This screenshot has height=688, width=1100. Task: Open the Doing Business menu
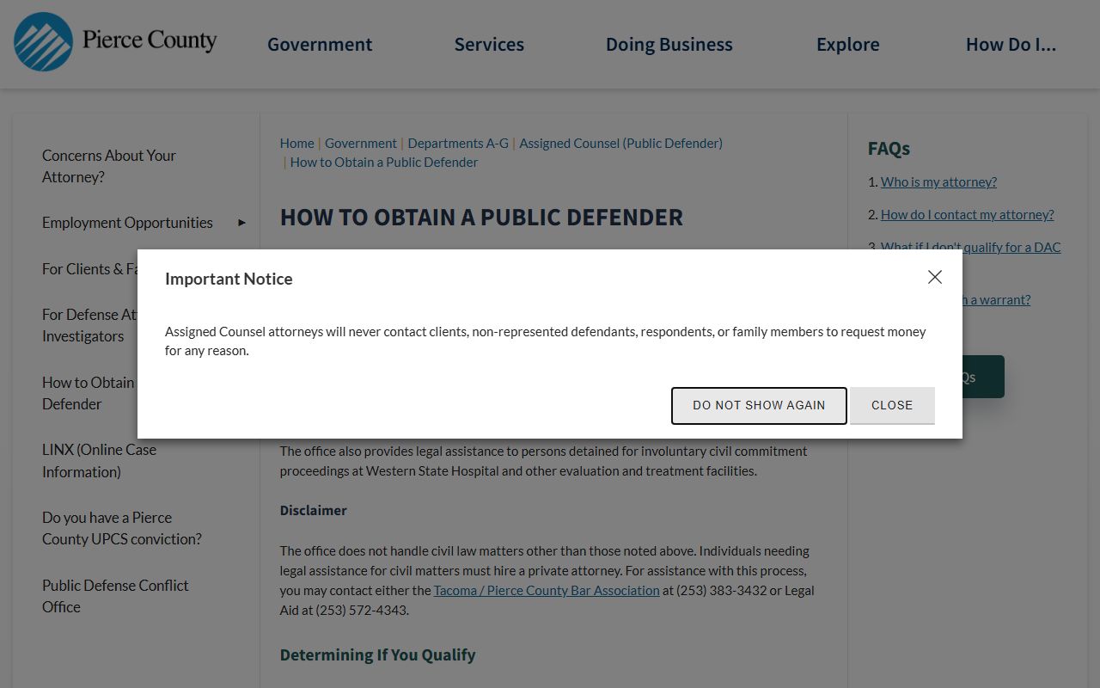669,45
